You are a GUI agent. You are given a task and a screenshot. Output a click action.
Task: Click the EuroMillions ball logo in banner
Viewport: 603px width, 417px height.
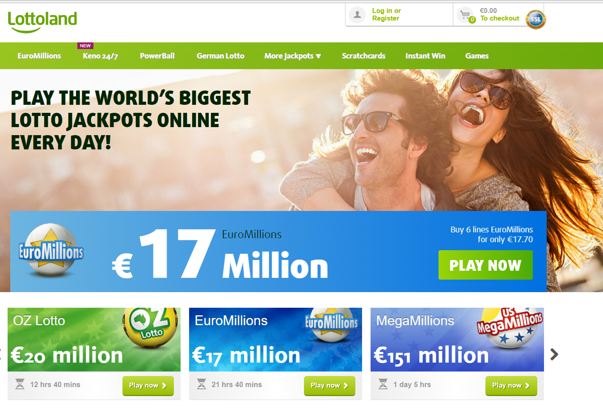point(51,250)
